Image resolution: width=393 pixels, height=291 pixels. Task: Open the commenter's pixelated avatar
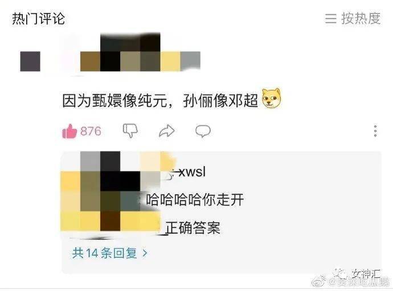30,62
